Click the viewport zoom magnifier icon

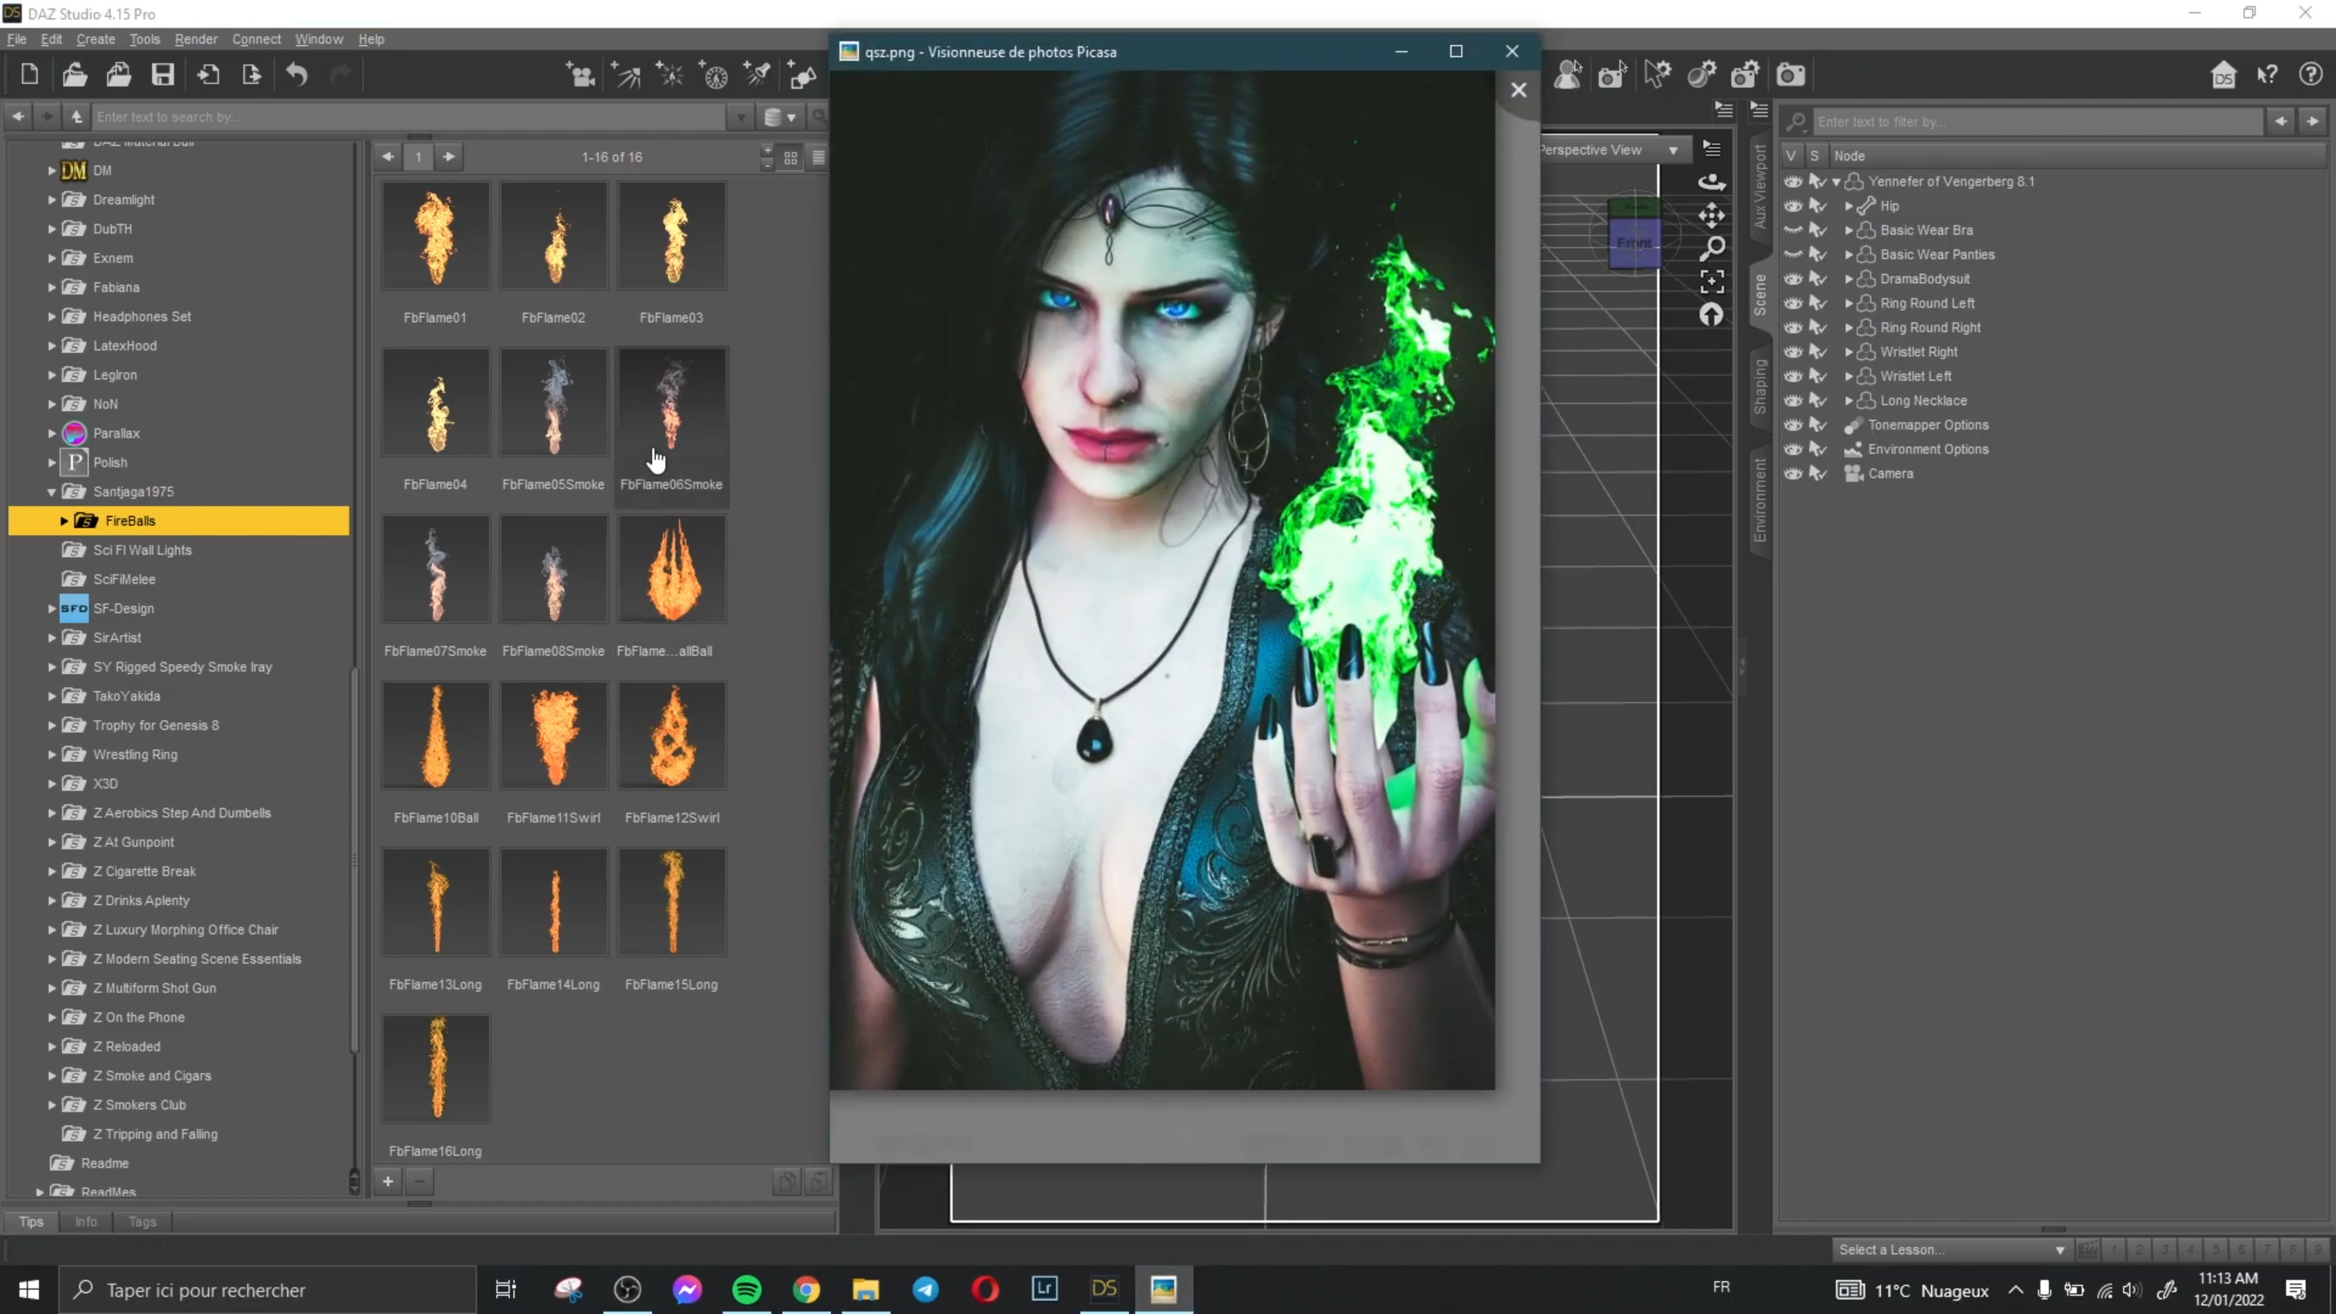(1711, 248)
